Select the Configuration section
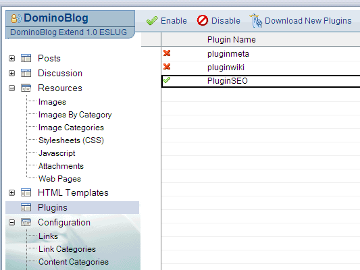The image size is (360, 270). (64, 223)
